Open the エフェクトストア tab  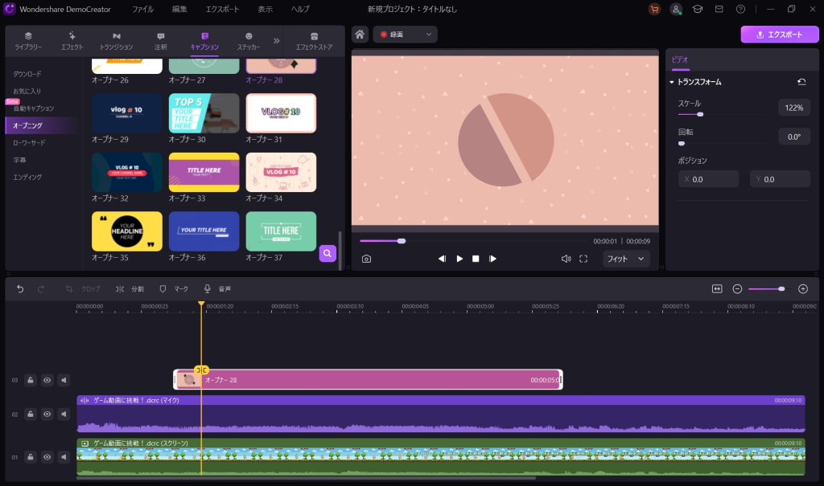coord(314,41)
